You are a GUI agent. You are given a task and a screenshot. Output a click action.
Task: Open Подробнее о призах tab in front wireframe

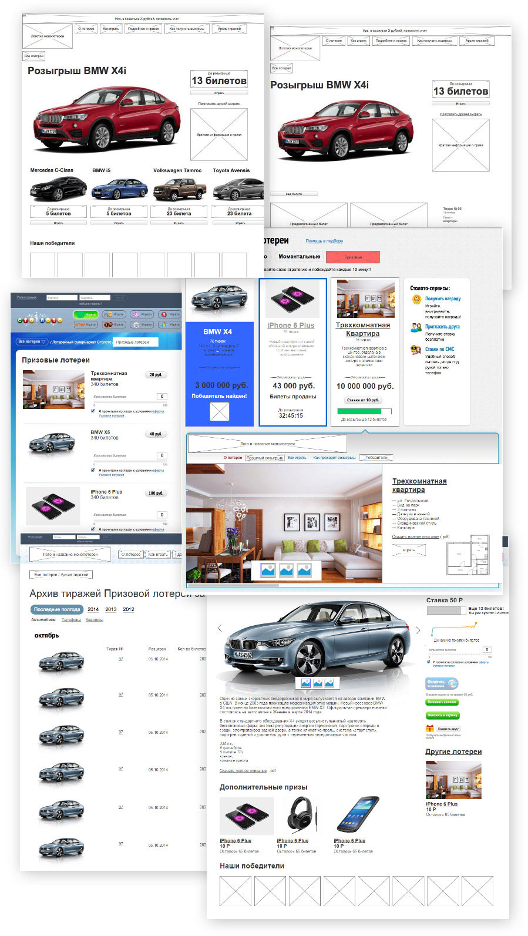coord(143,28)
